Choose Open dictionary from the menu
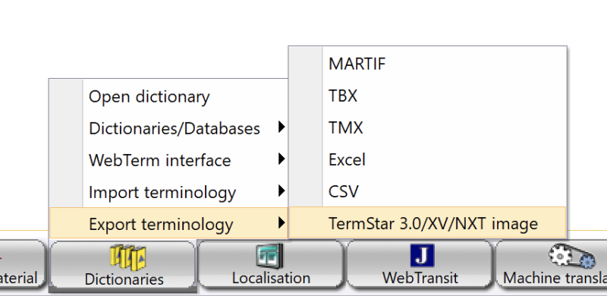This screenshot has width=607, height=296. tap(168, 96)
